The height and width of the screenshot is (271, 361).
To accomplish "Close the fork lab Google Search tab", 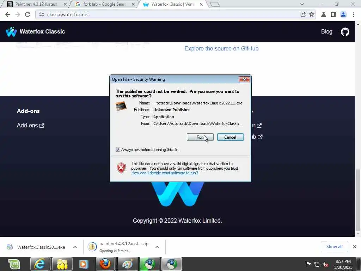I will coord(133,4).
